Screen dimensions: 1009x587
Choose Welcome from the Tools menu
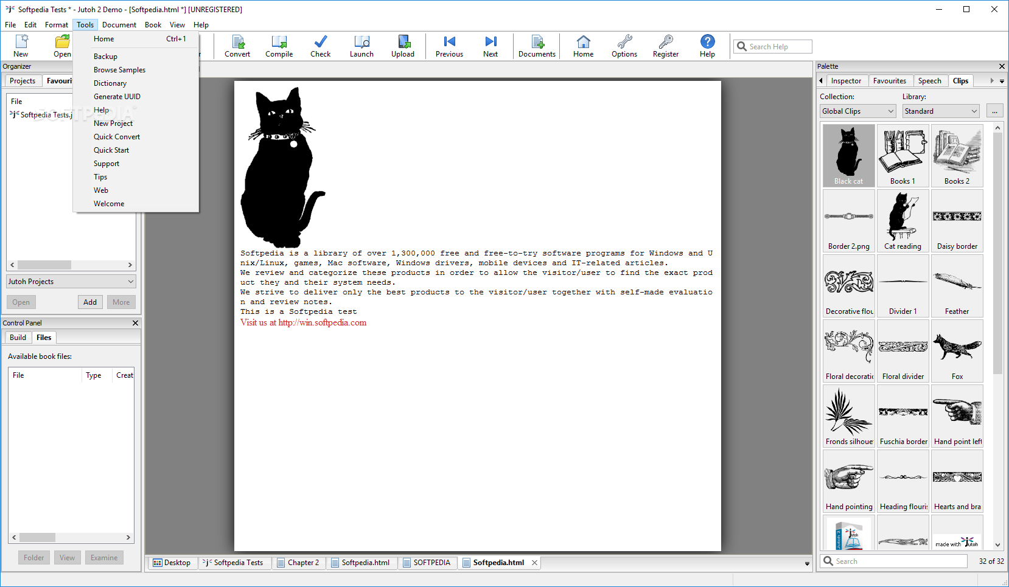136,204
